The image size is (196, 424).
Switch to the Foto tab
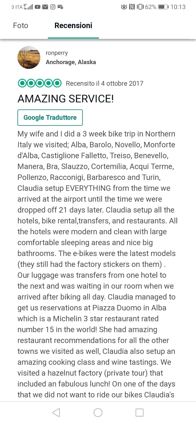pyautogui.click(x=20, y=25)
